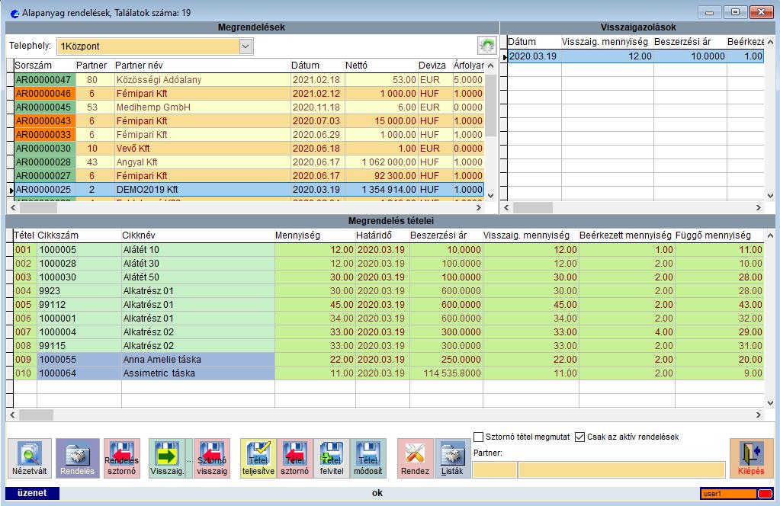The image size is (780, 506).
Task: Select item 002 Alátét 30
Action: pyautogui.click(x=389, y=264)
